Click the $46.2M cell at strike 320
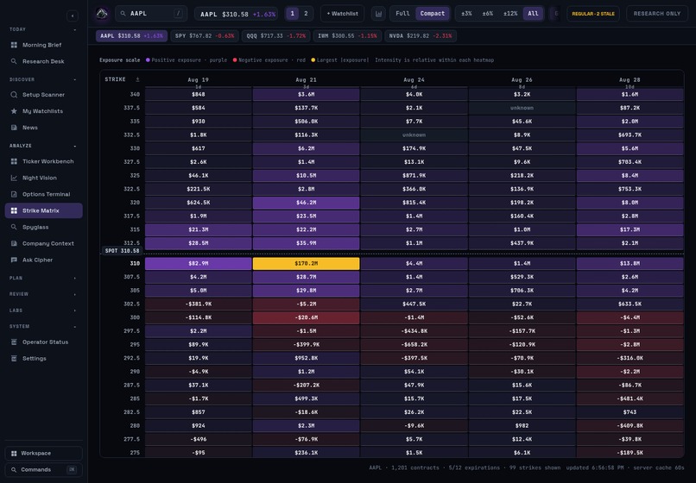 (307, 203)
